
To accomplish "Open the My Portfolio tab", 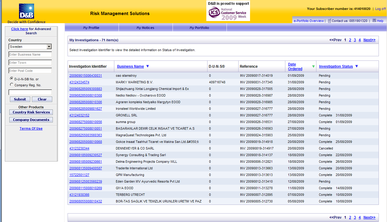I will [x=199, y=28].
